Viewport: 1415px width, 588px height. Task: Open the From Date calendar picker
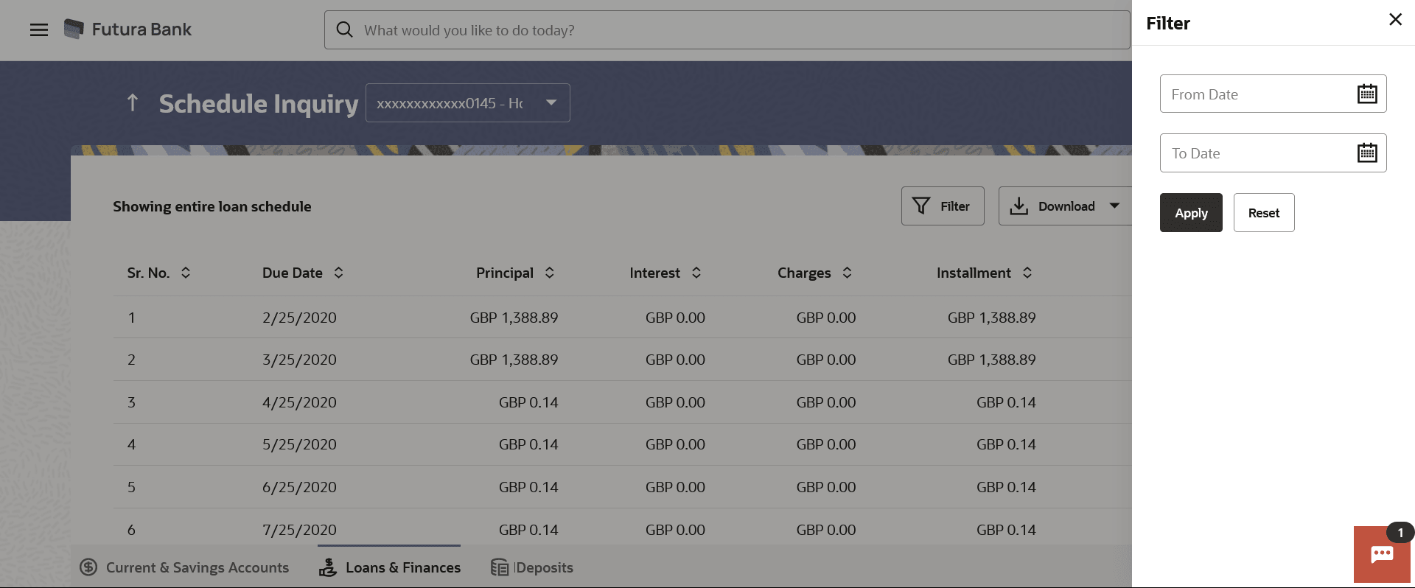click(x=1367, y=94)
